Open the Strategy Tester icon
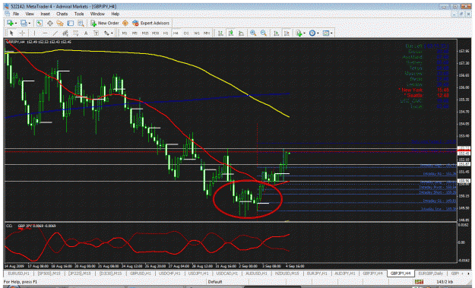The width and height of the screenshot is (475, 288). pos(81,23)
